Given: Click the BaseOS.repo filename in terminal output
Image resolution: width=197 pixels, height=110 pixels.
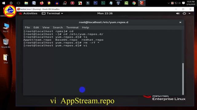Looking at the screenshot, I should coord(66,40).
